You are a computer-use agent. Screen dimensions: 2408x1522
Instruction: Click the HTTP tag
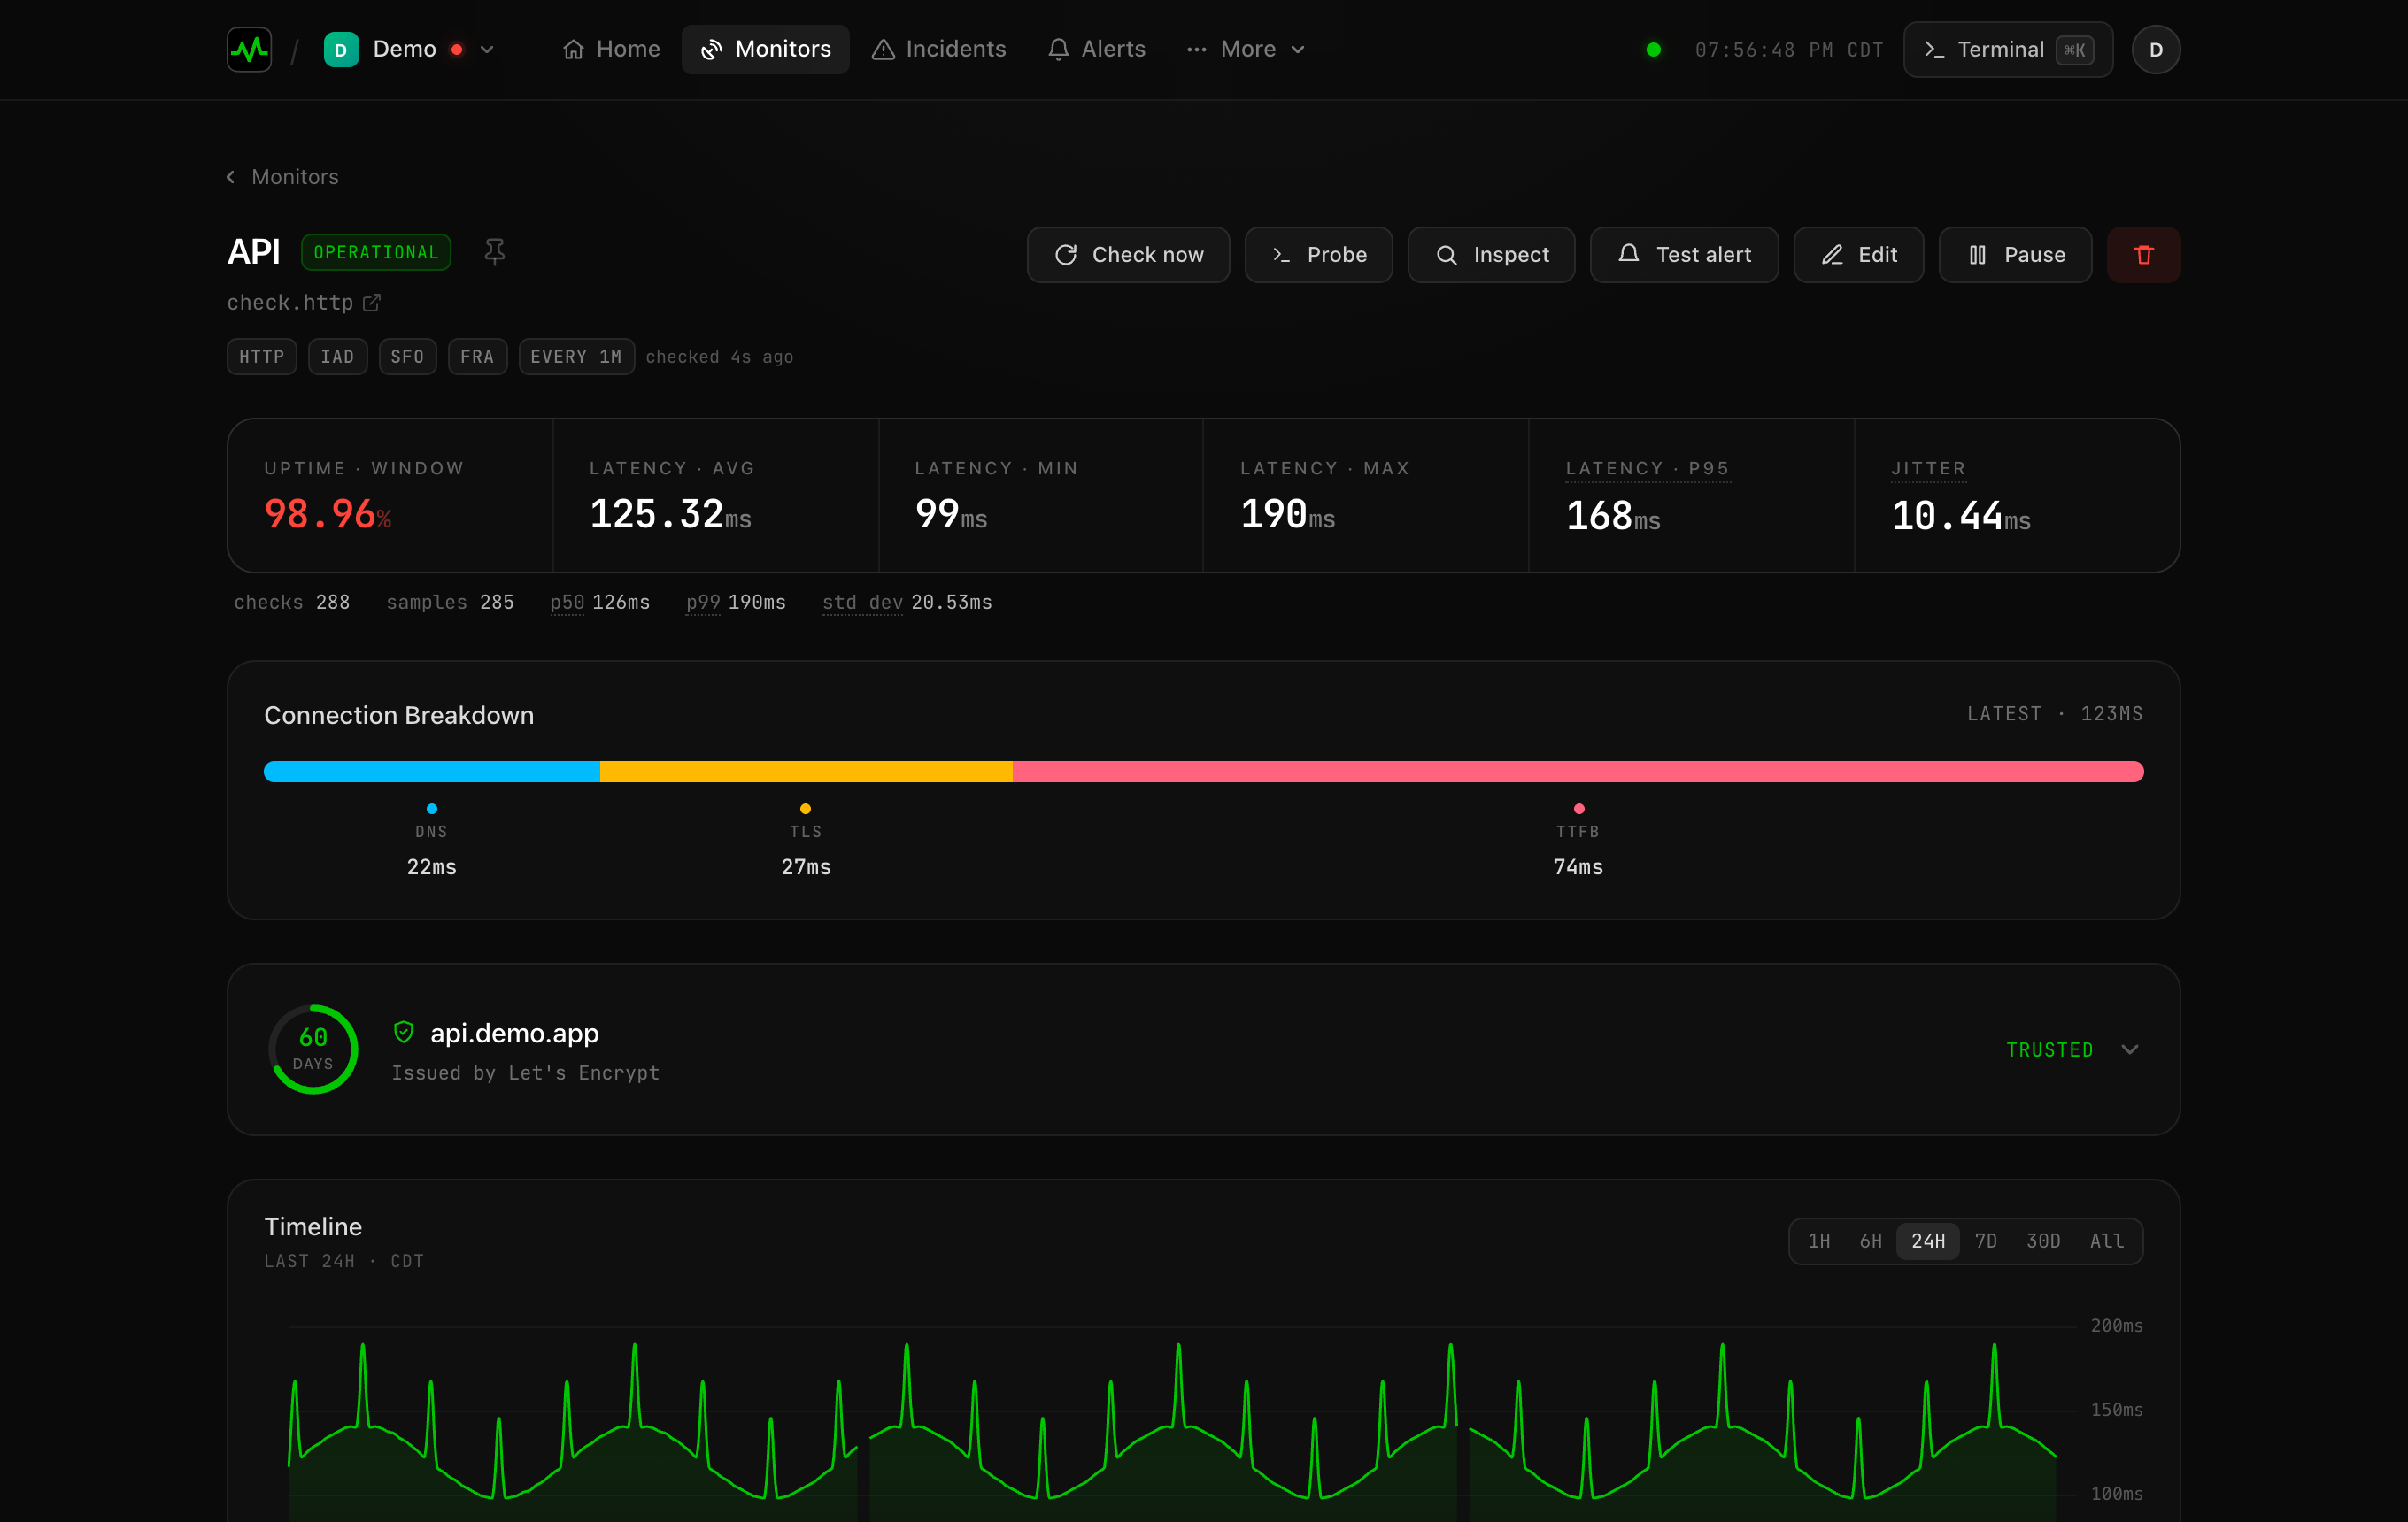coord(262,357)
